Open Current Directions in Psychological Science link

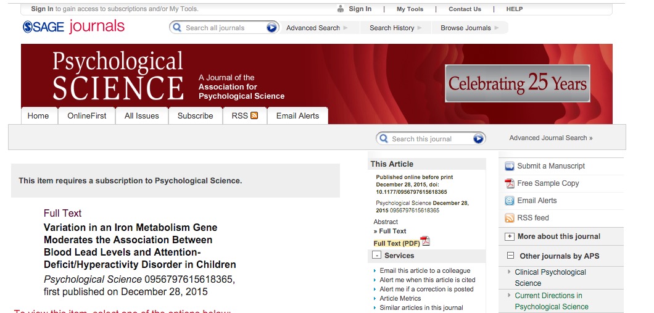tap(552, 301)
